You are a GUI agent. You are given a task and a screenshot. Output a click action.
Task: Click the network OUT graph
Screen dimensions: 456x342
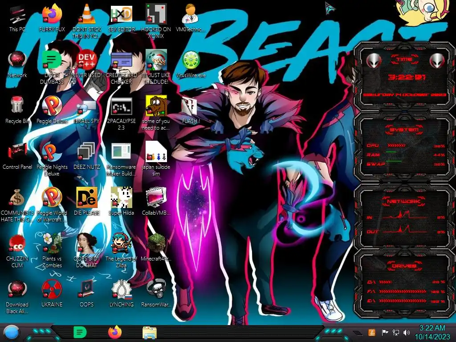(x=405, y=229)
